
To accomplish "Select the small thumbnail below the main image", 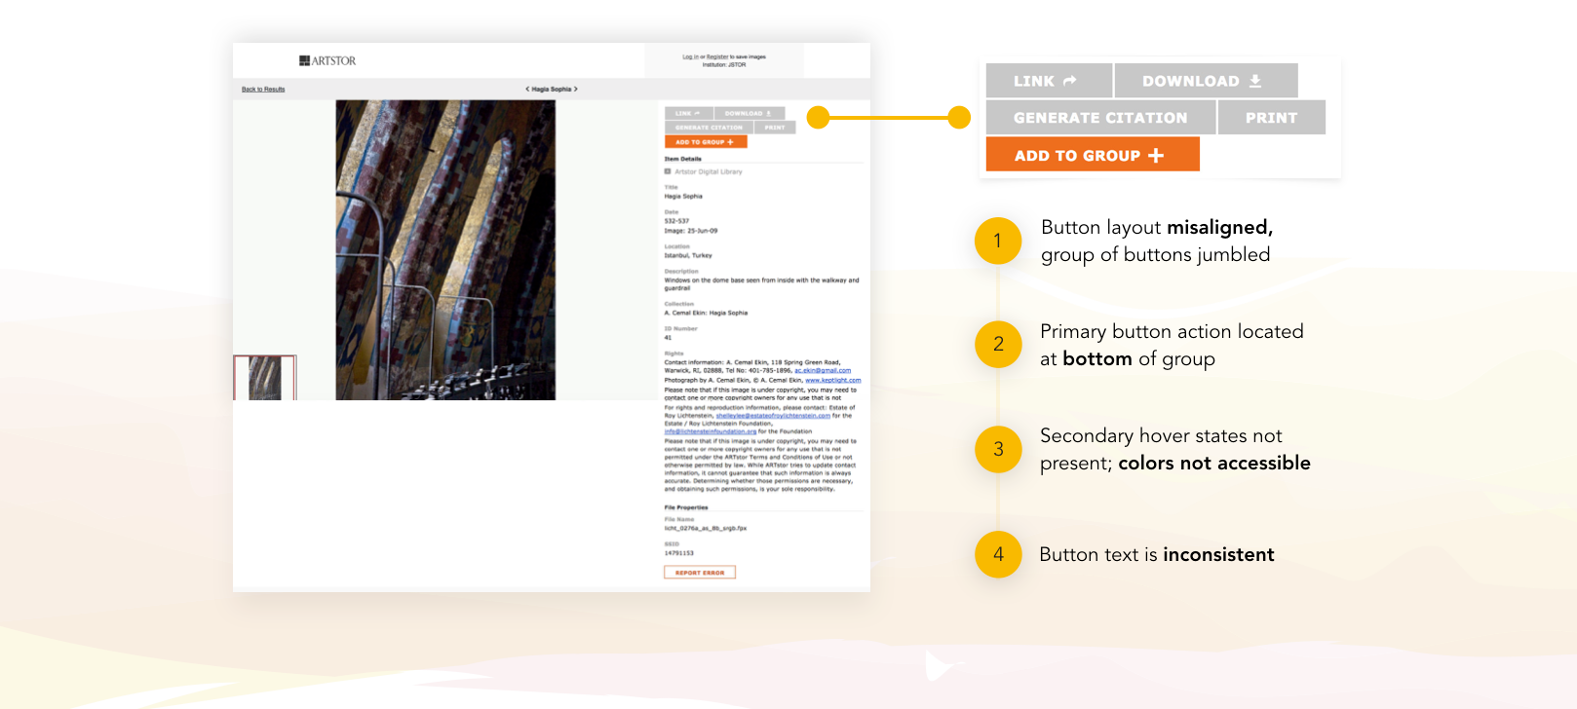I will pos(264,378).
